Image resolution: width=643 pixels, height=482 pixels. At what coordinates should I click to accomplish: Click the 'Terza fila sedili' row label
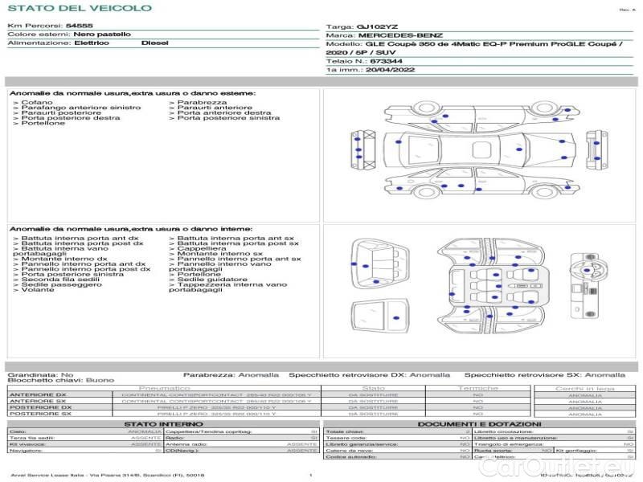(x=32, y=438)
